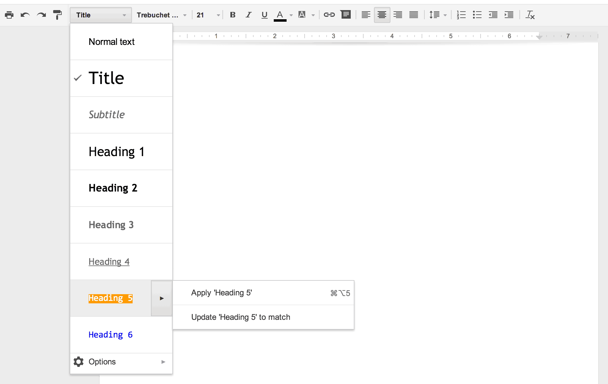Viewport: 608px width, 384px height.
Task: Click the justify text alignment icon
Action: 413,15
